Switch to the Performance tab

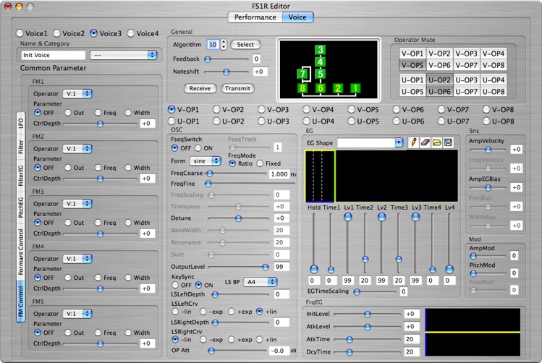click(x=255, y=17)
